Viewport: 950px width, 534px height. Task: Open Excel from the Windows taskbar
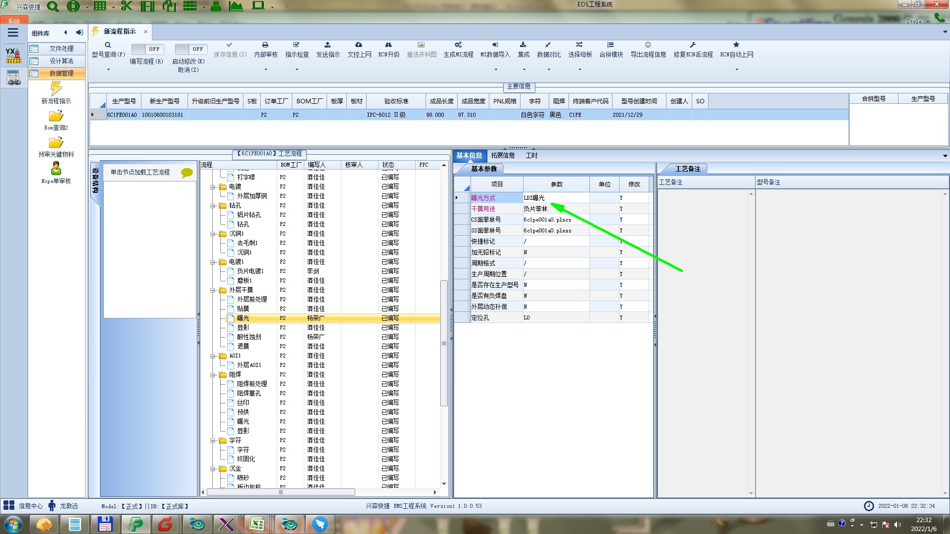256,524
